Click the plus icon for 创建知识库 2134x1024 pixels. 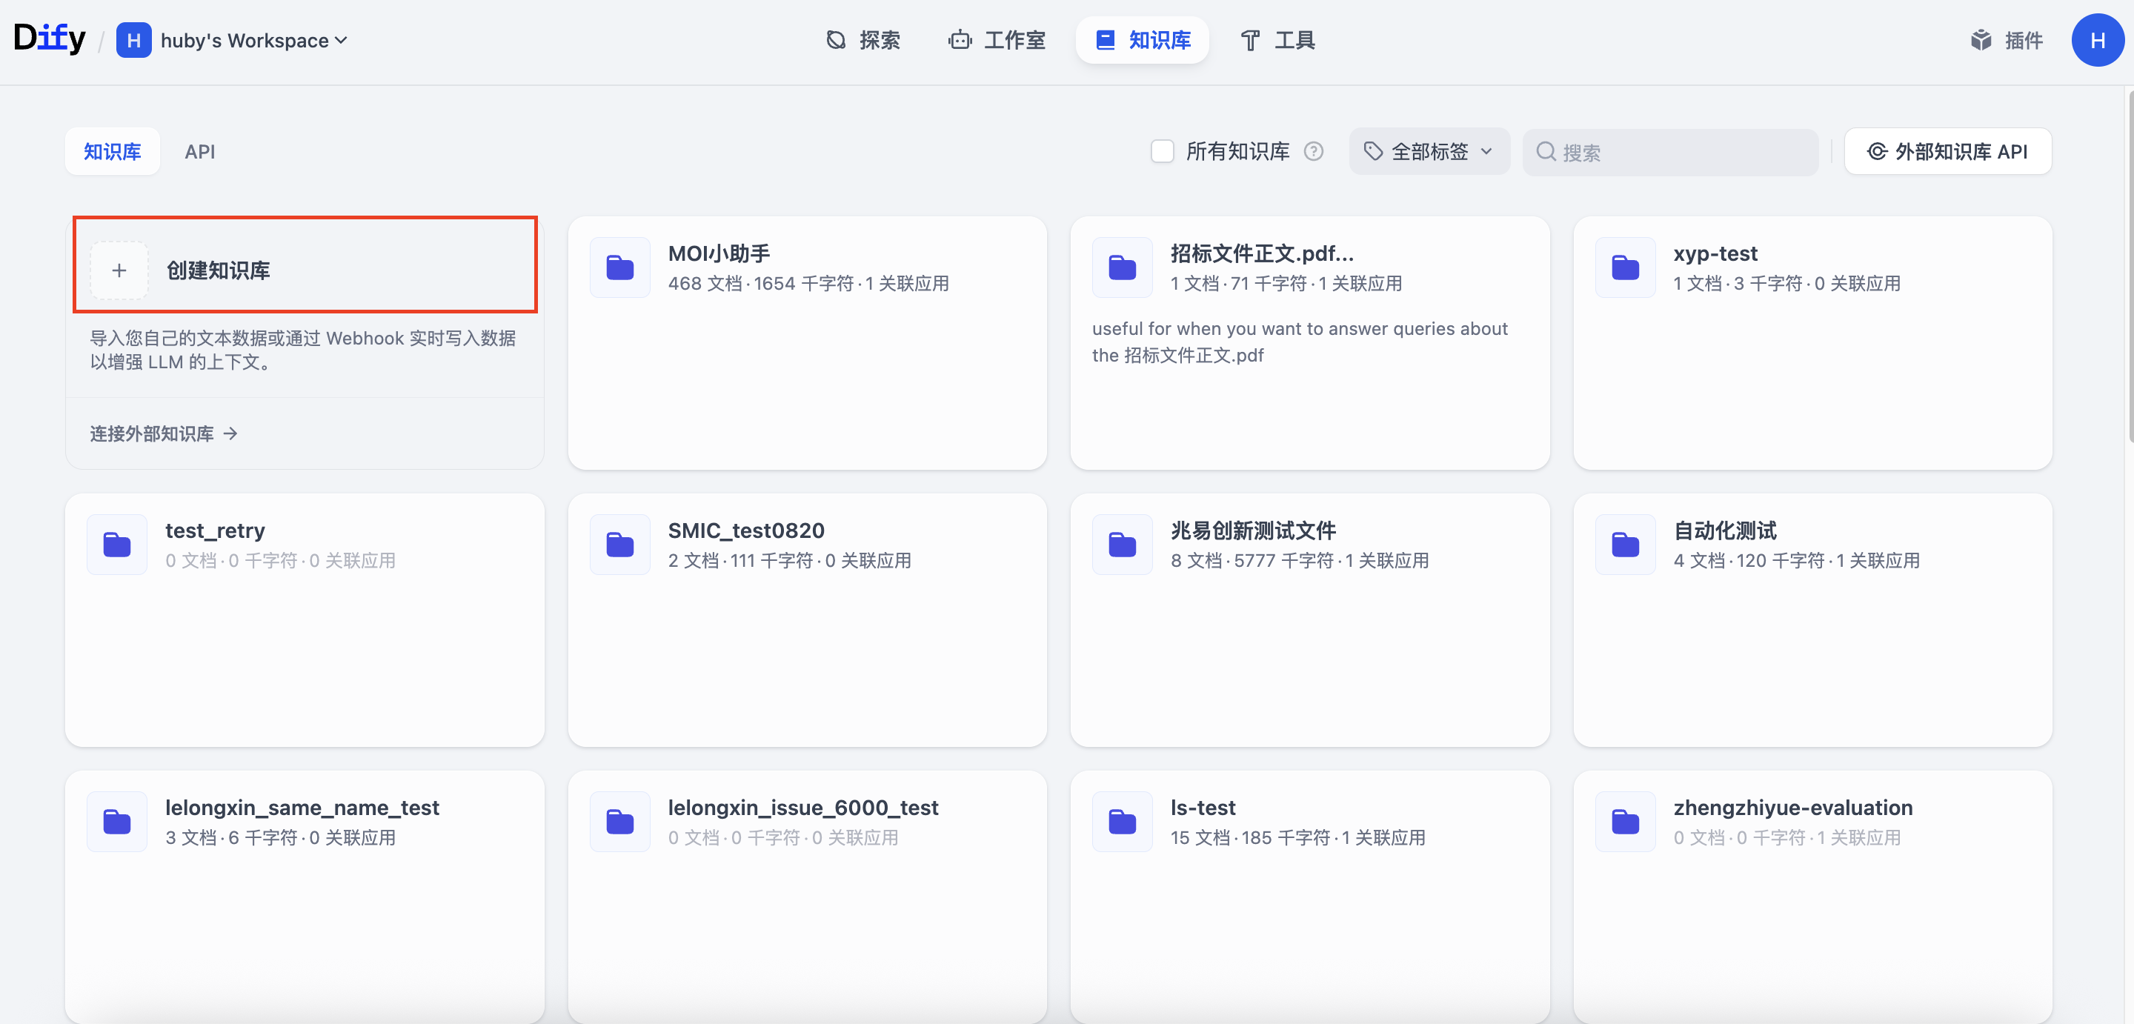[x=119, y=270]
